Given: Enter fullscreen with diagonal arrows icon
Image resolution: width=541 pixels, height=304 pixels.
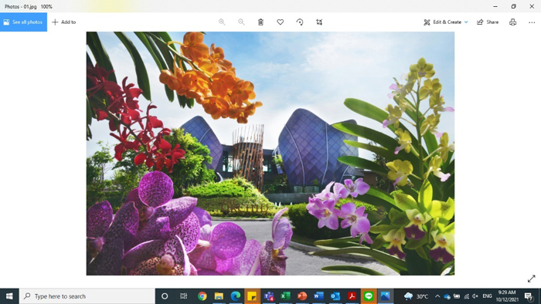Looking at the screenshot, I should pyautogui.click(x=532, y=279).
